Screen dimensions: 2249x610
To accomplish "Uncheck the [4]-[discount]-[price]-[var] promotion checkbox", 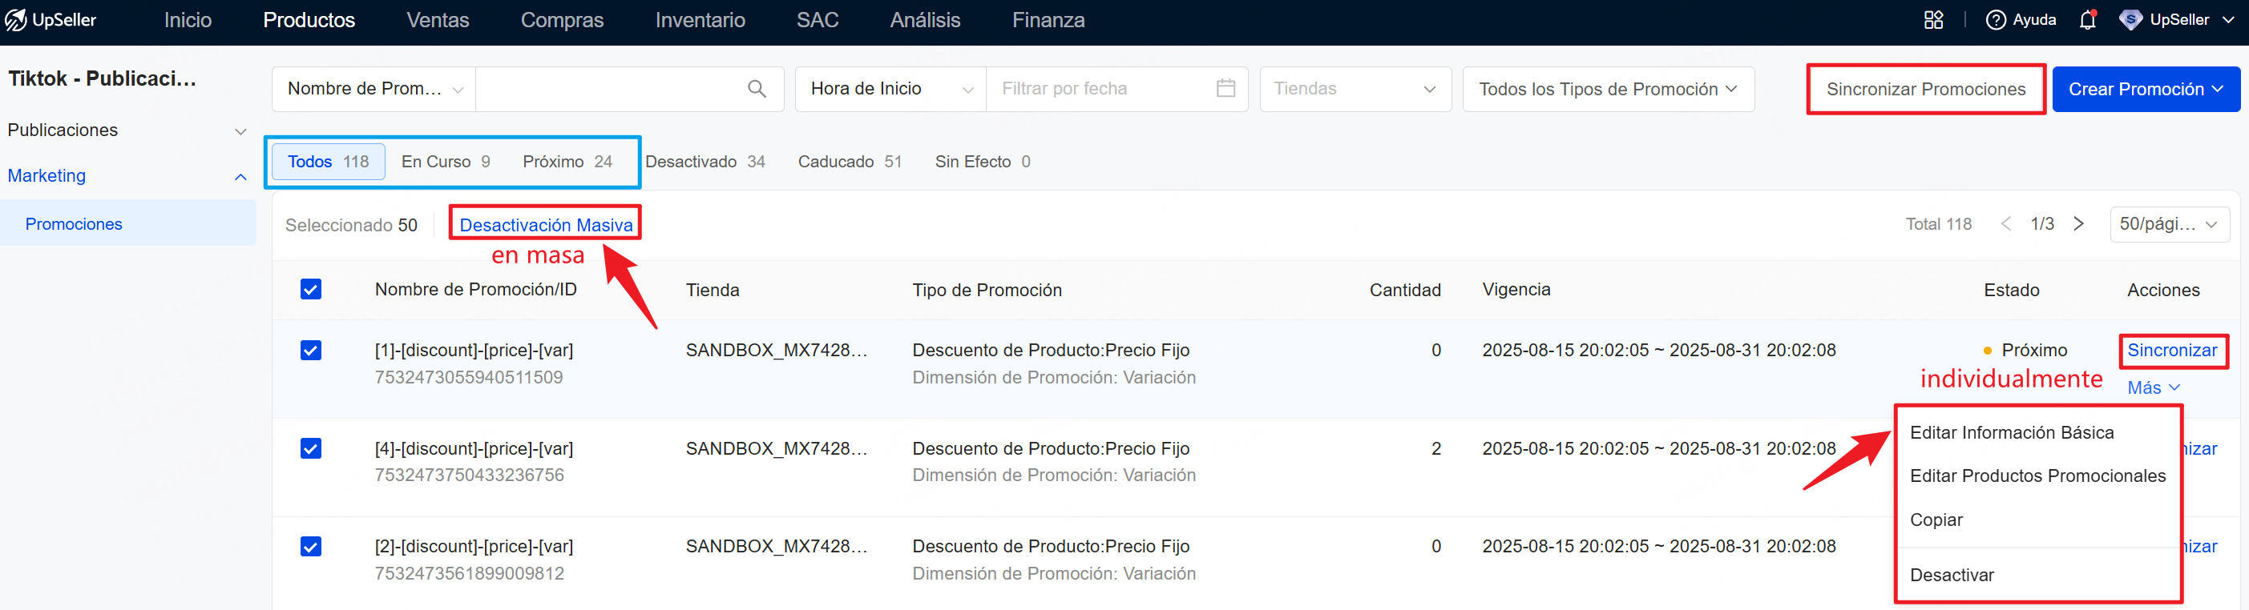I will (x=311, y=449).
